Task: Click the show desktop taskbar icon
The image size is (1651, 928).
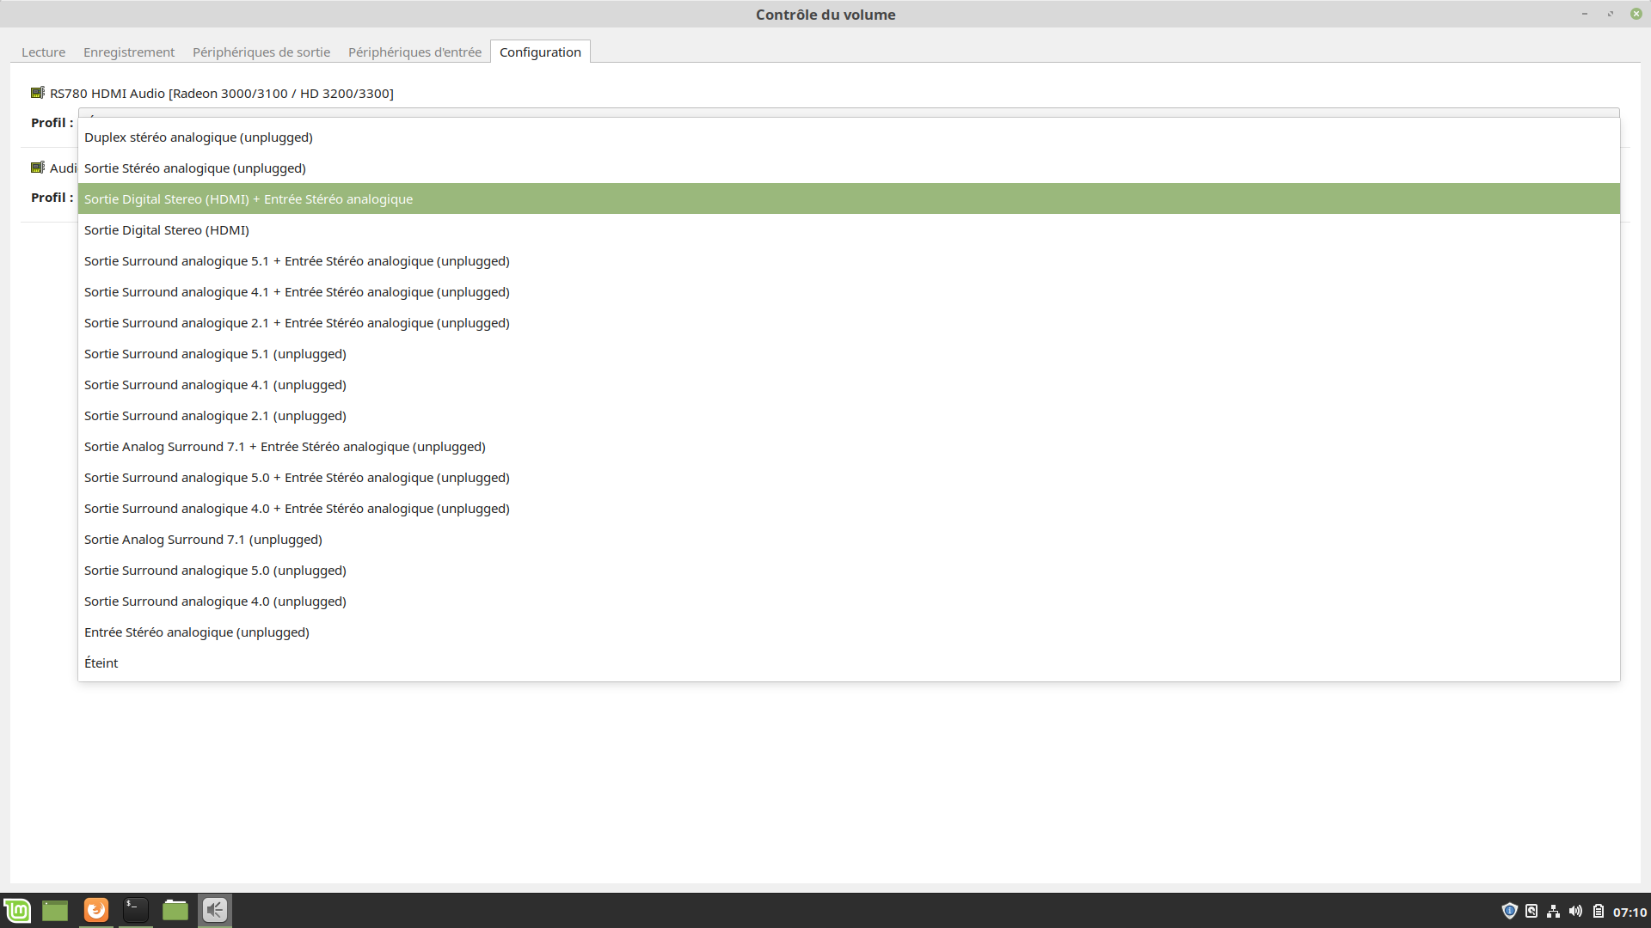Action: tap(55, 910)
